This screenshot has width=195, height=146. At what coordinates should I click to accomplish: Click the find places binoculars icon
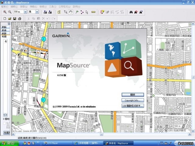click(131, 12)
